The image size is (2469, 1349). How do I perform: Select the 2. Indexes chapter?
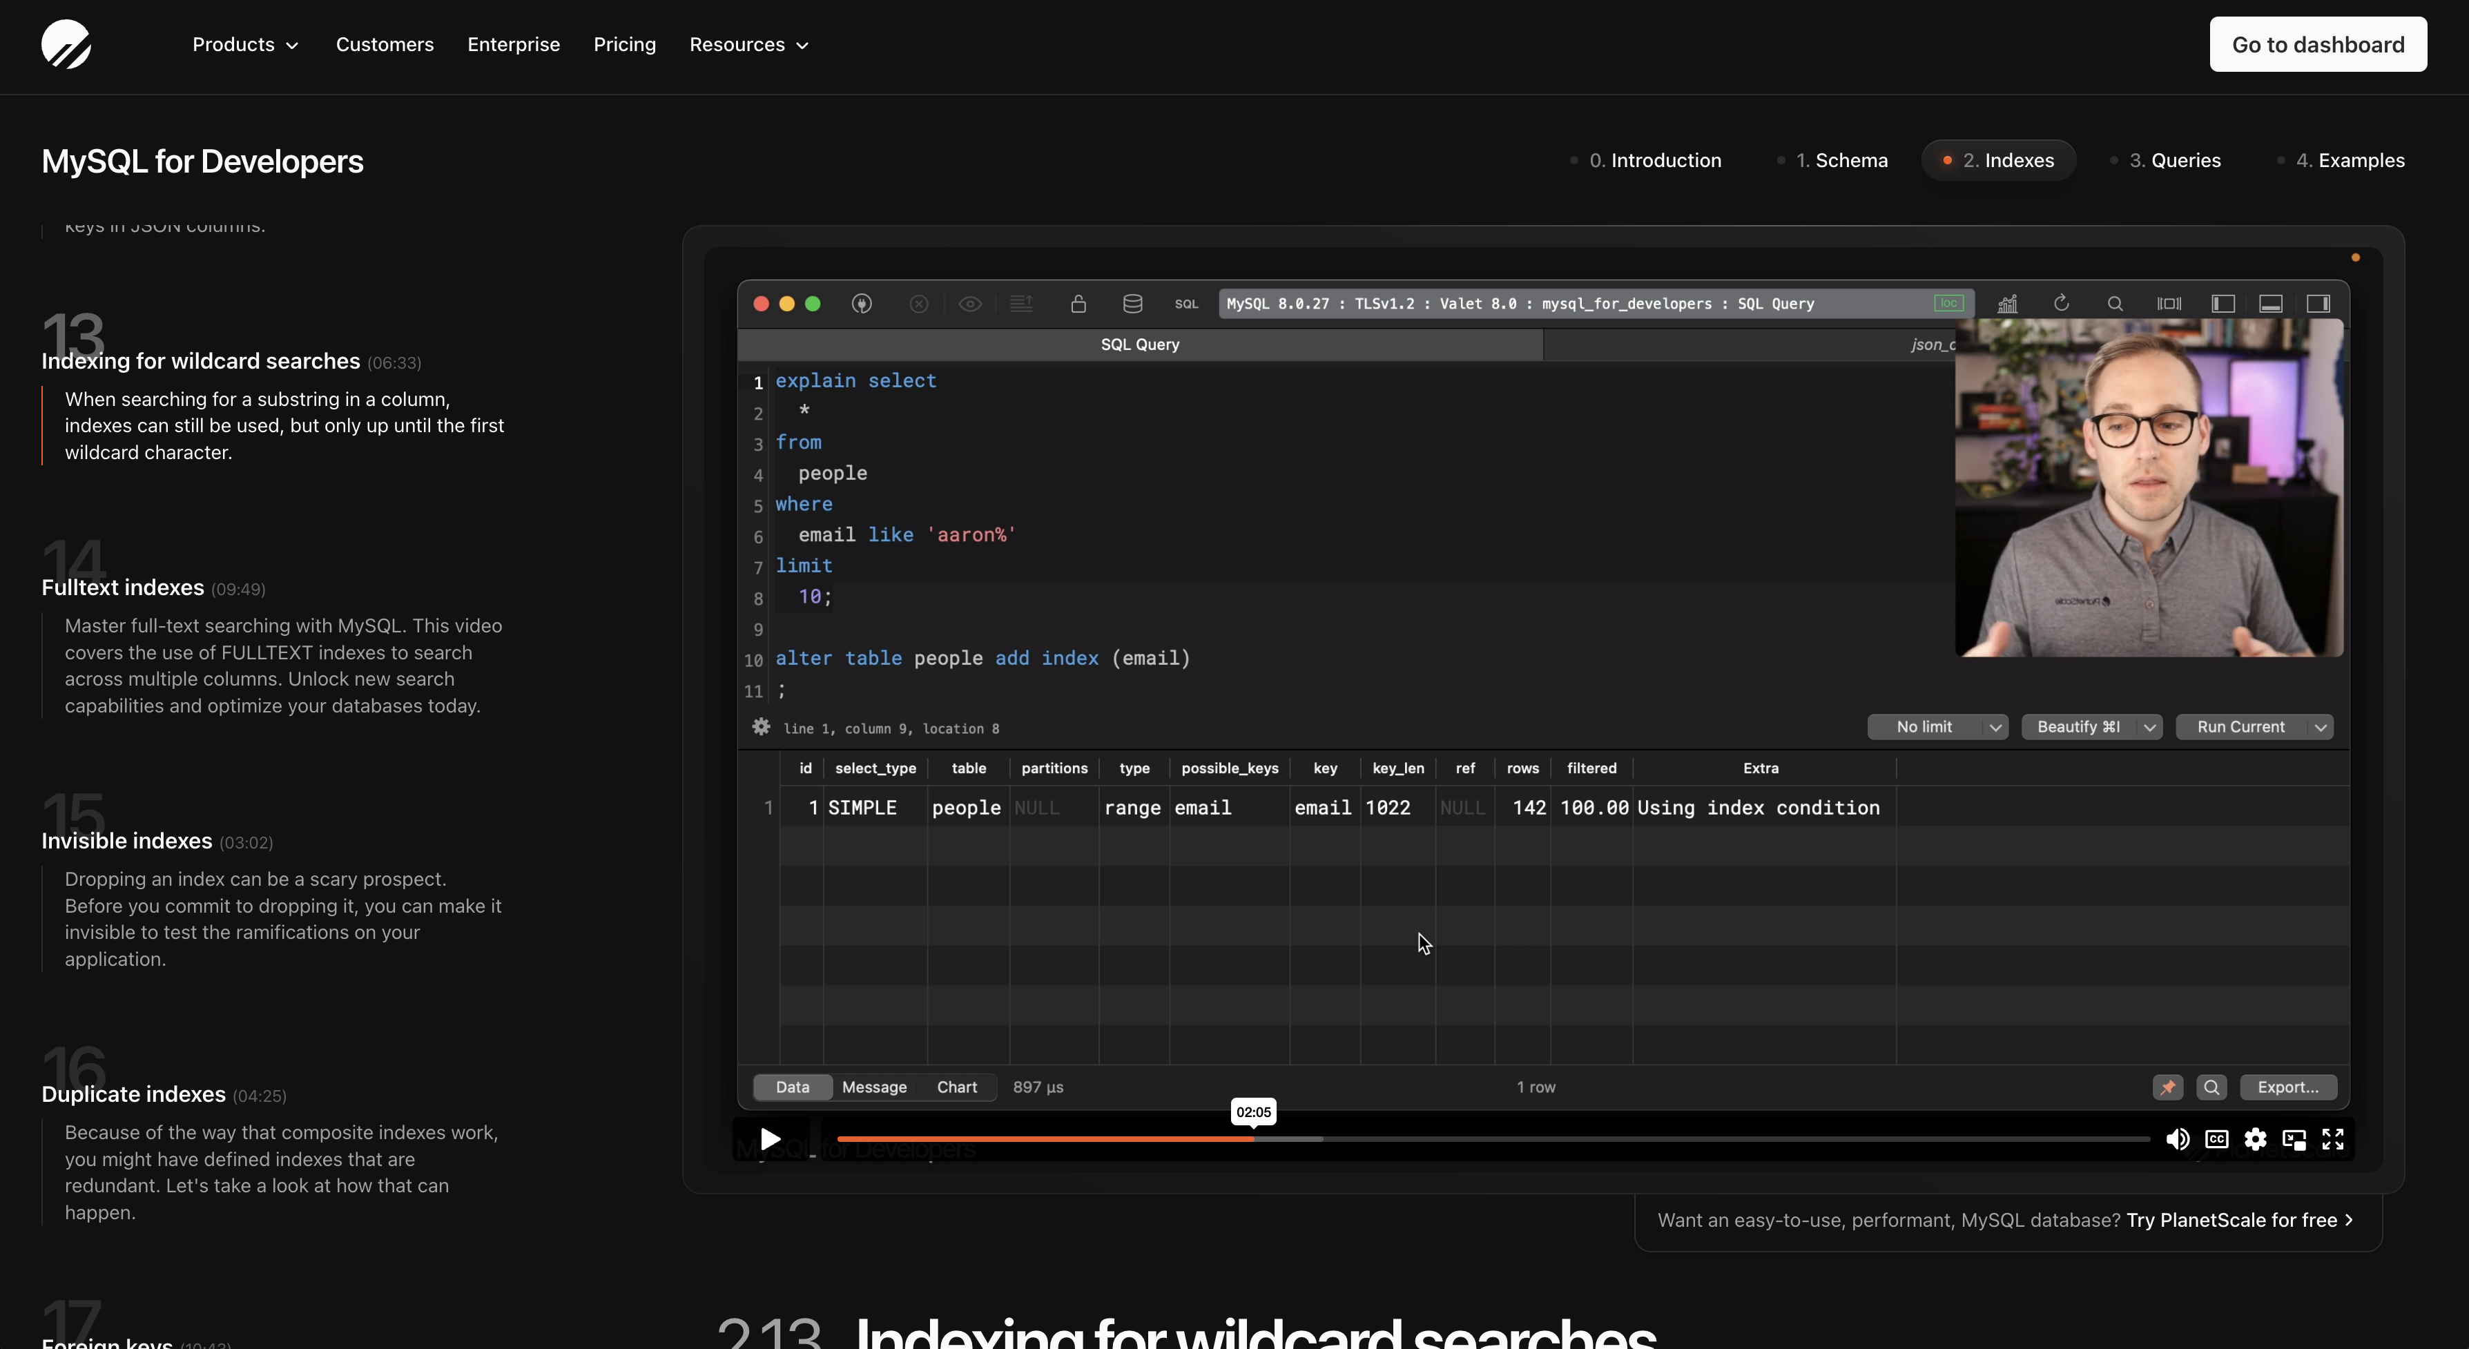click(x=1998, y=160)
